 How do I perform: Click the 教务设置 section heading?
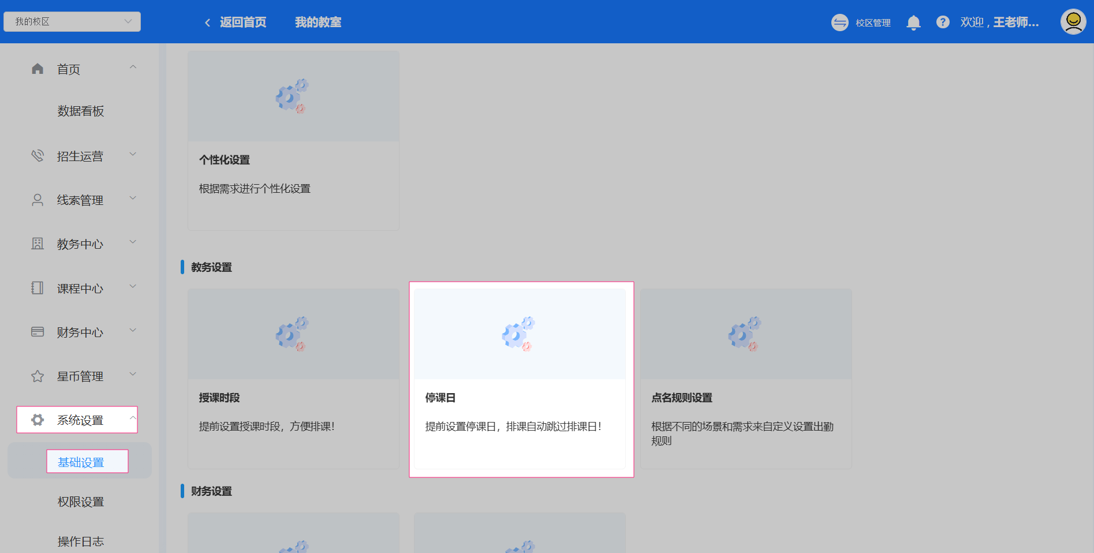click(x=211, y=267)
